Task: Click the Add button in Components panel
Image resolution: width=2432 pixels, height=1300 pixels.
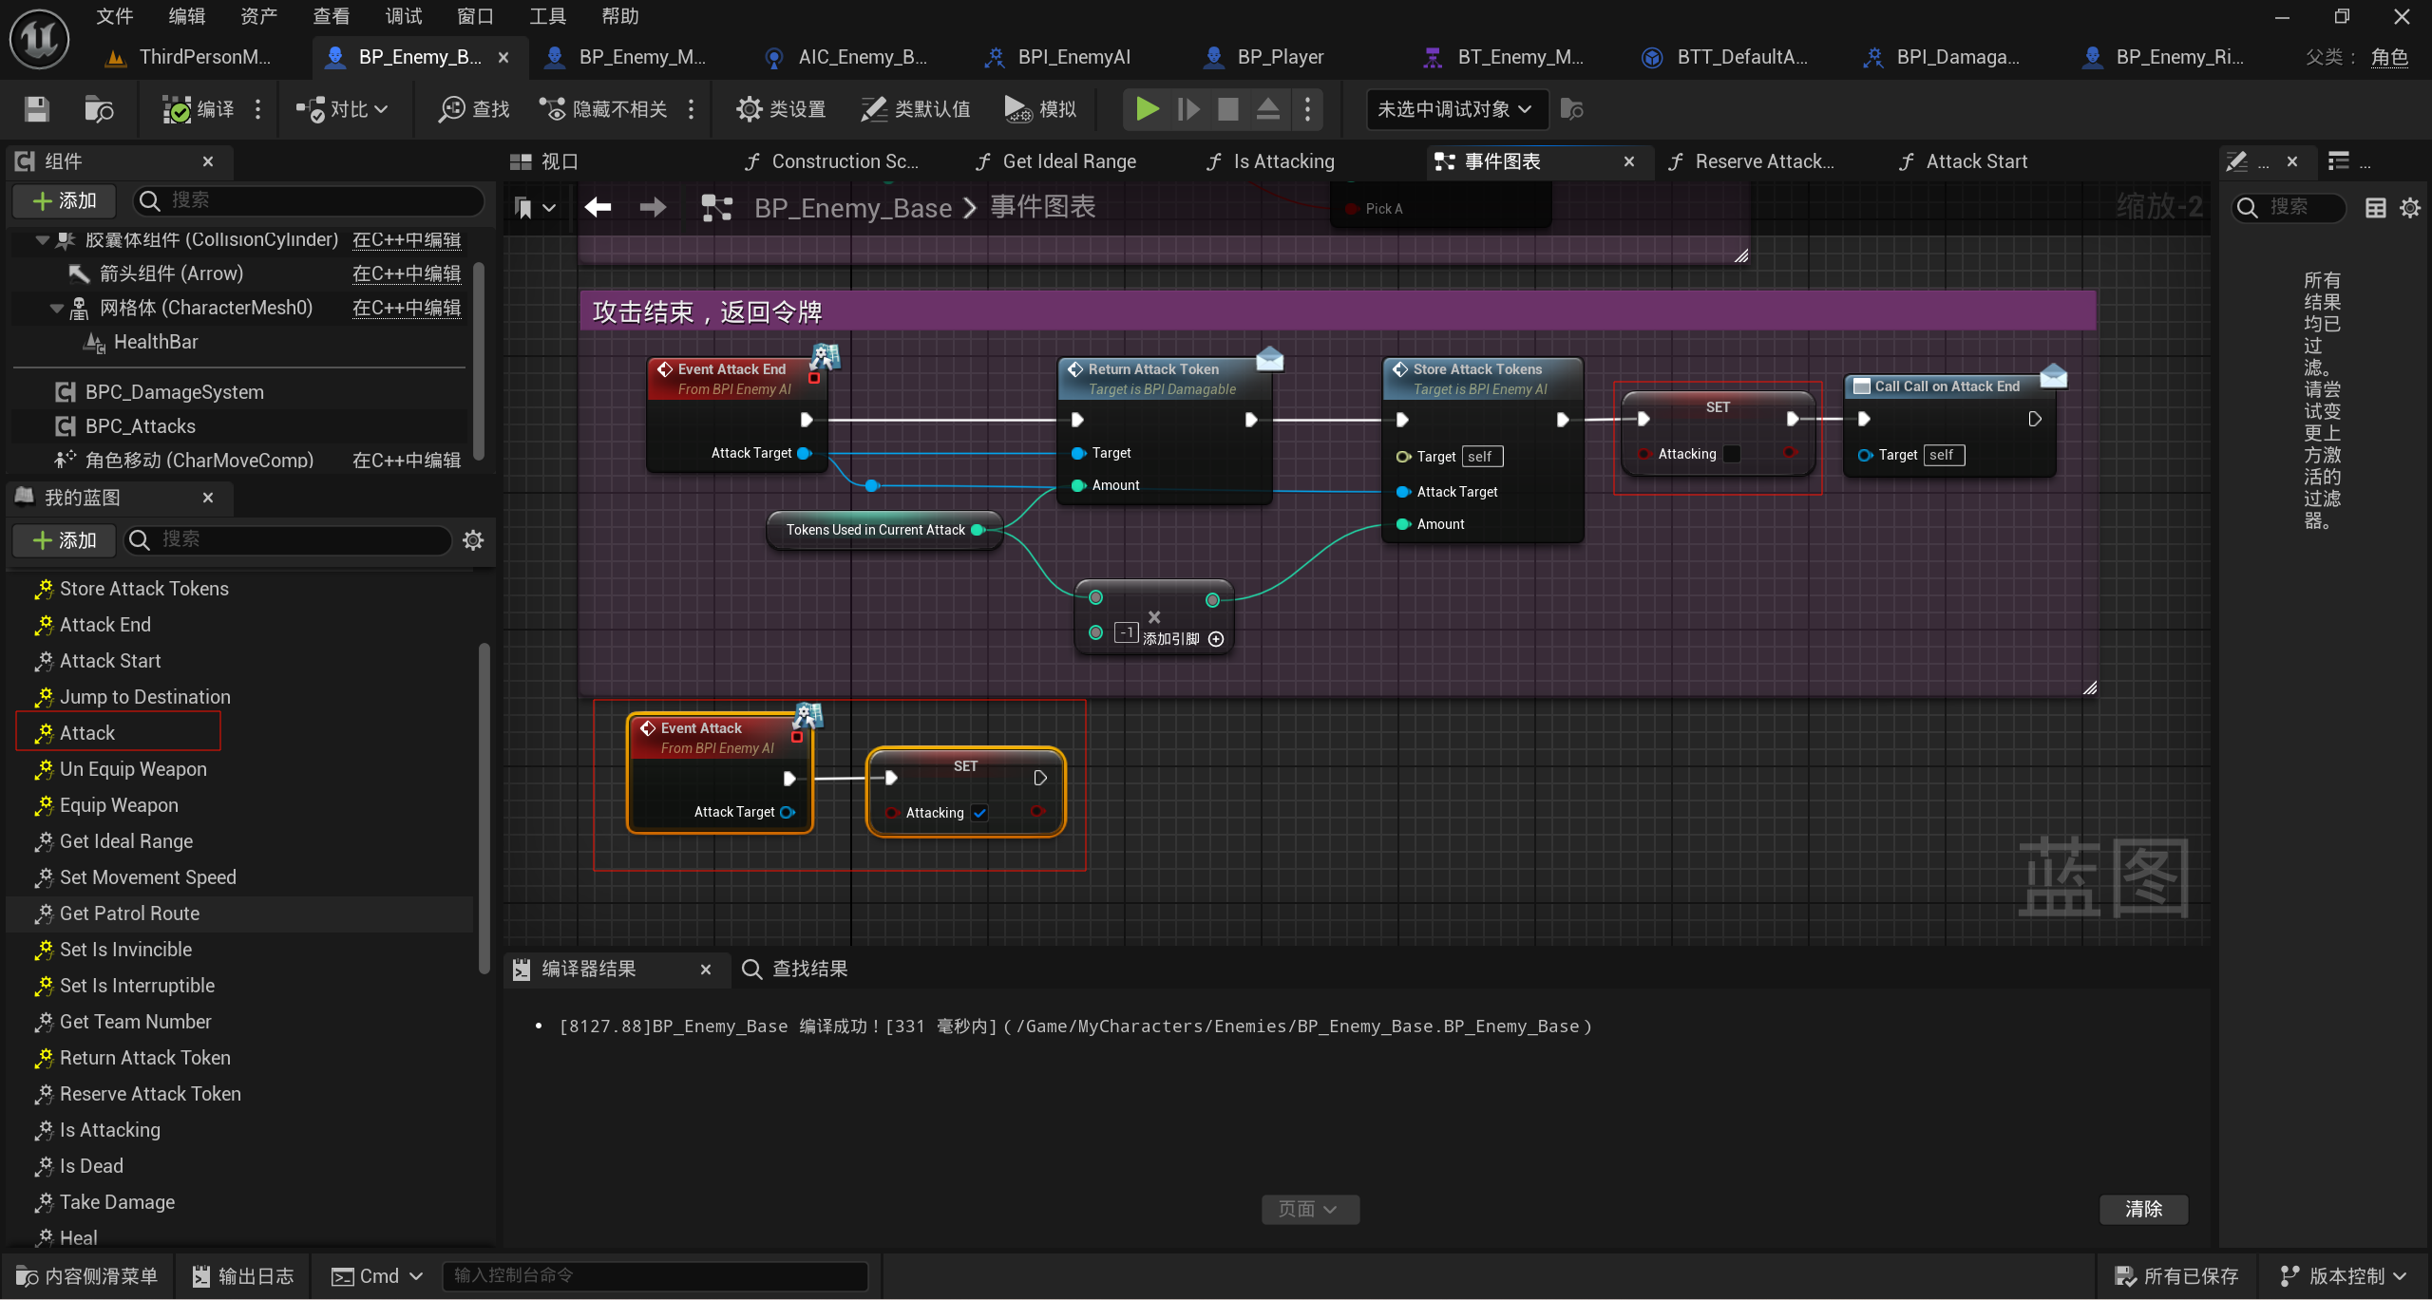Action: pos(64,200)
